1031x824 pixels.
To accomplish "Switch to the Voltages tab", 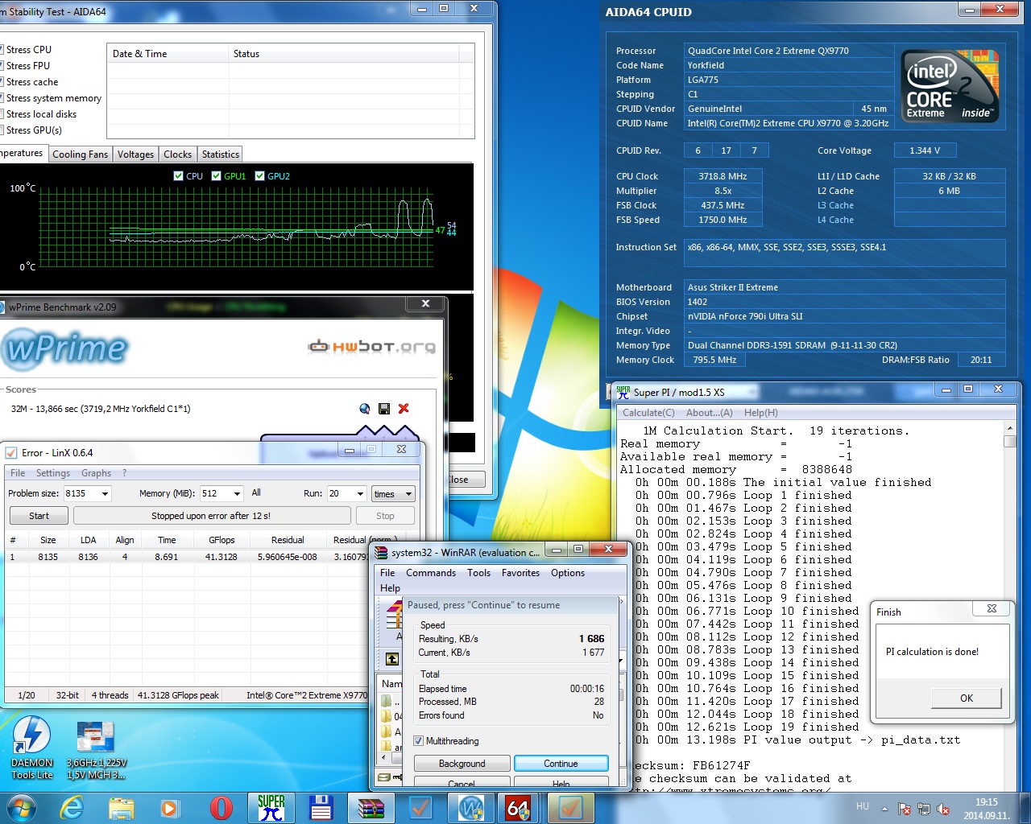I will click(135, 154).
